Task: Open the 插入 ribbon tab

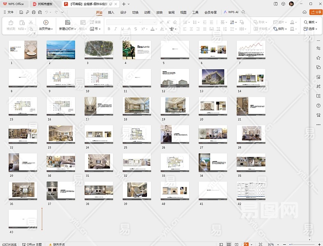Action: point(111,12)
